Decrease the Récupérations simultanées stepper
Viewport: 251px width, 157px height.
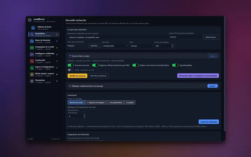point(84,117)
